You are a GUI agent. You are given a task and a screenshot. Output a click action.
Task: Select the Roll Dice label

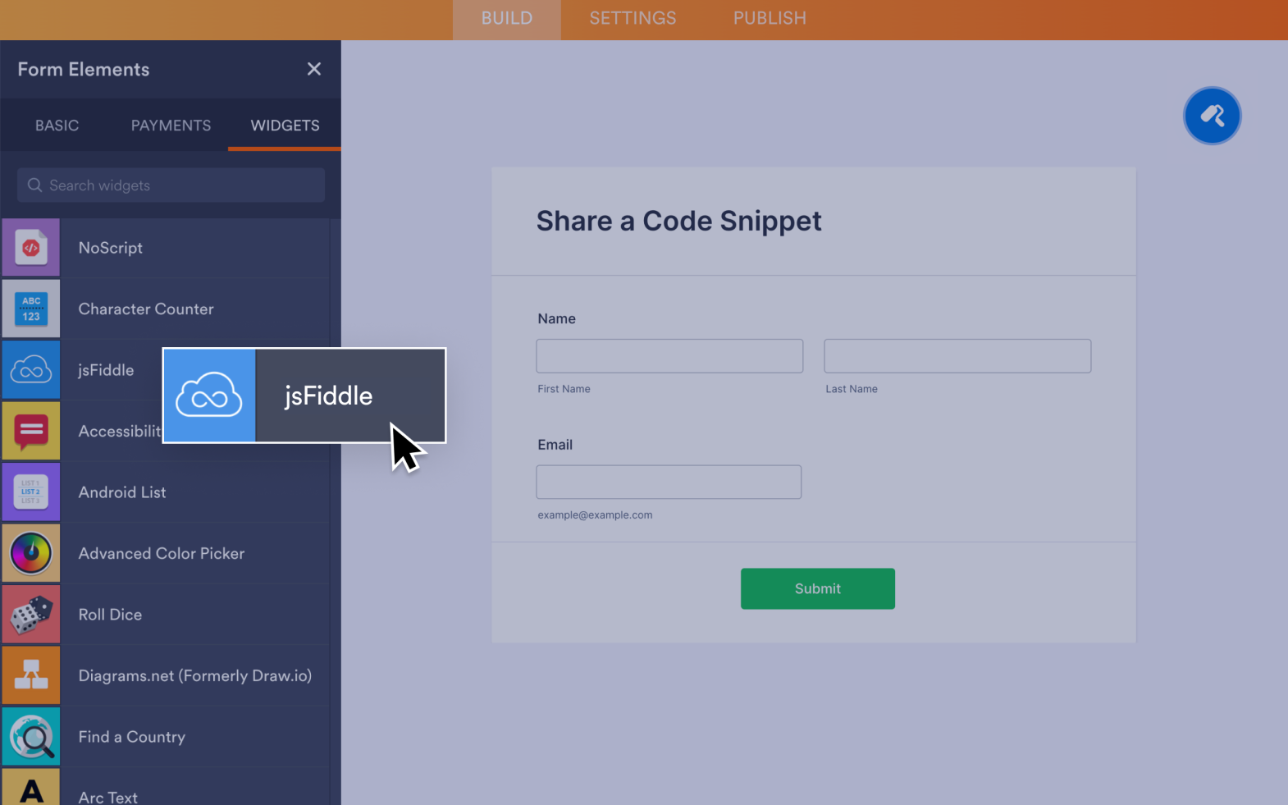point(110,615)
